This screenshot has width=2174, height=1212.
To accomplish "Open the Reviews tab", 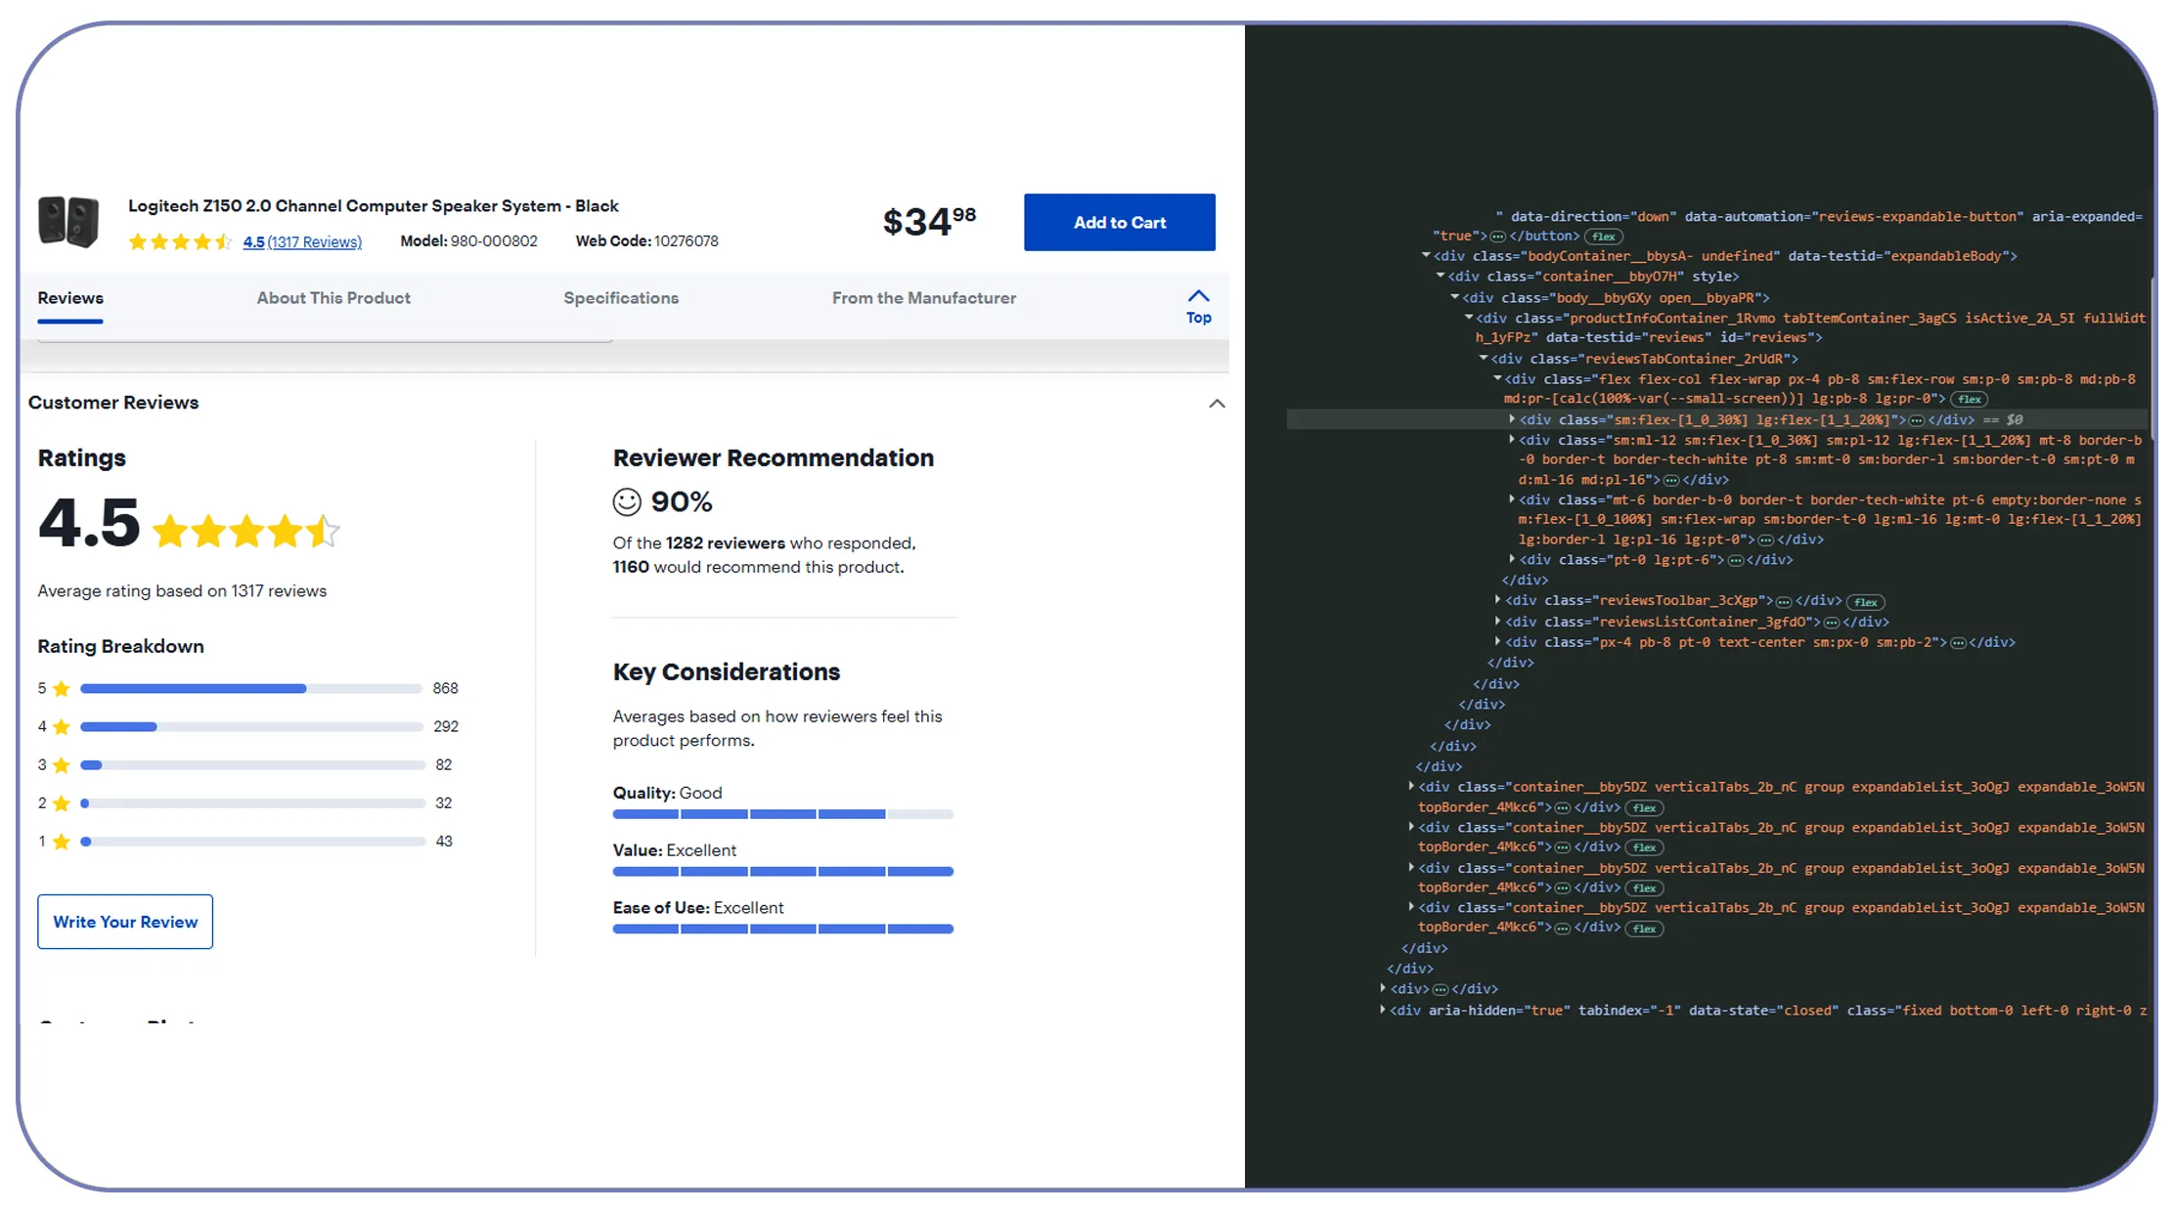I will [70, 298].
